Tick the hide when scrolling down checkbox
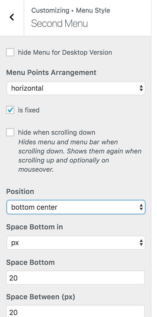Image resolution: width=157 pixels, height=317 pixels. [10, 132]
